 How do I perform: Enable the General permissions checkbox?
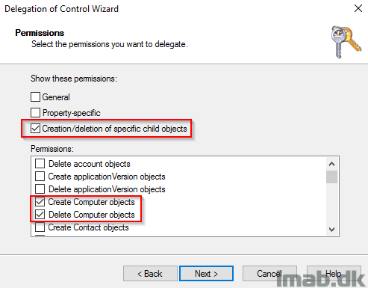point(35,97)
